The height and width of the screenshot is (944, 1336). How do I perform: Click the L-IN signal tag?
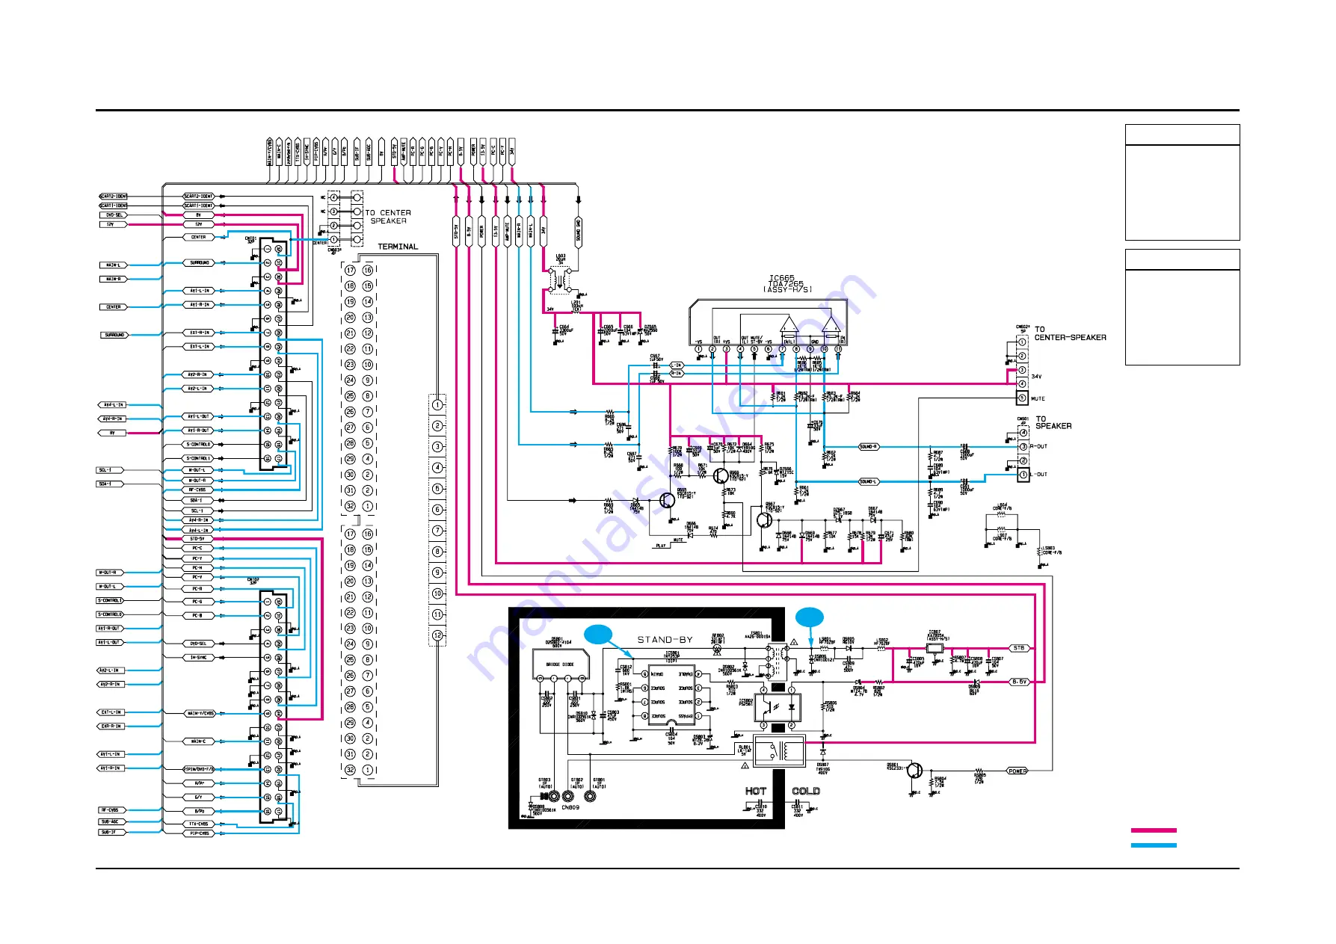[676, 365]
